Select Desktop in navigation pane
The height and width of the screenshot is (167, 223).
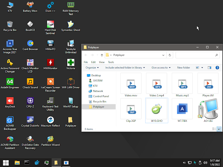click(96, 75)
